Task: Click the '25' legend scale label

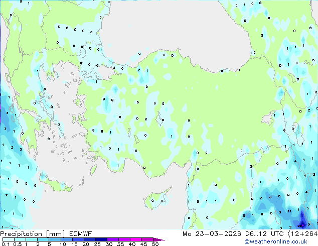Action: [97, 244]
